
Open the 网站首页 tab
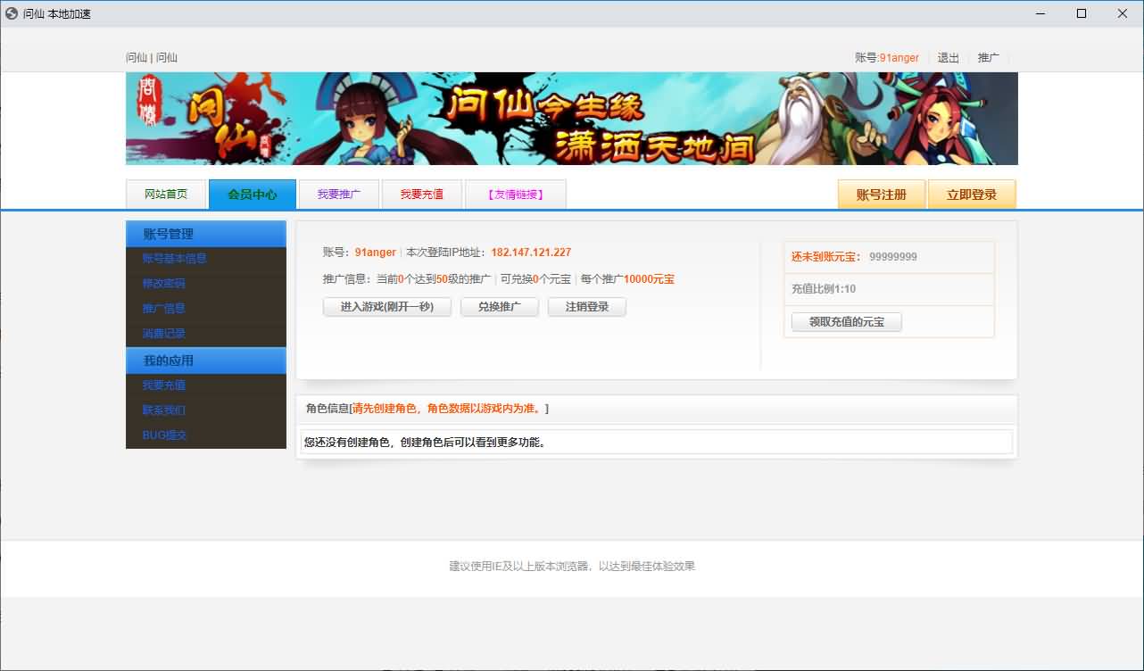point(166,195)
